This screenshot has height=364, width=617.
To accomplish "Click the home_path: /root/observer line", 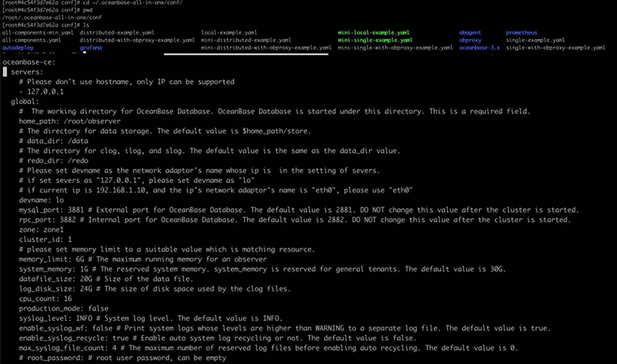I will 69,121.
